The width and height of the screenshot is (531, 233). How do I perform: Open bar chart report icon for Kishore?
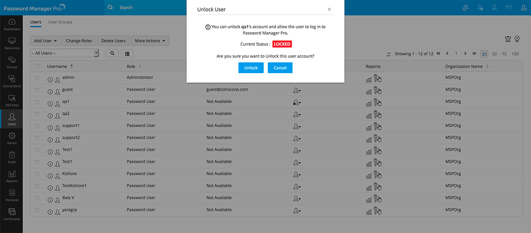[x=369, y=176]
